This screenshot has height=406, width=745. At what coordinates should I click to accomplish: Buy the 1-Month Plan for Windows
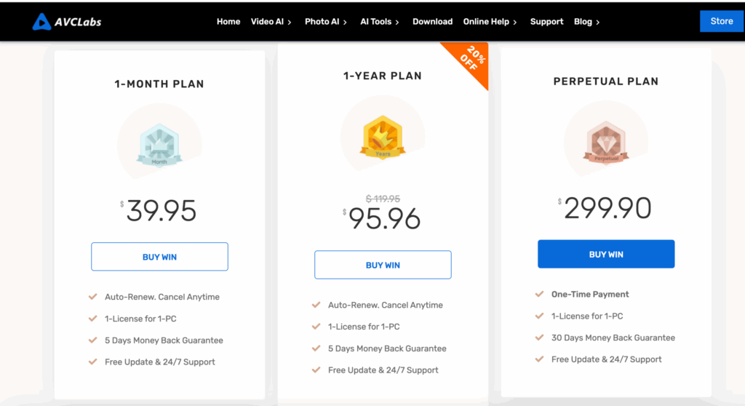(x=159, y=257)
